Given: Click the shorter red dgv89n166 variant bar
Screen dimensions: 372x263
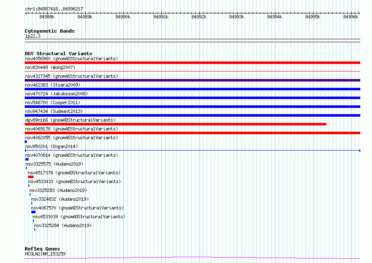Looking at the screenshot, I should pos(176,124).
